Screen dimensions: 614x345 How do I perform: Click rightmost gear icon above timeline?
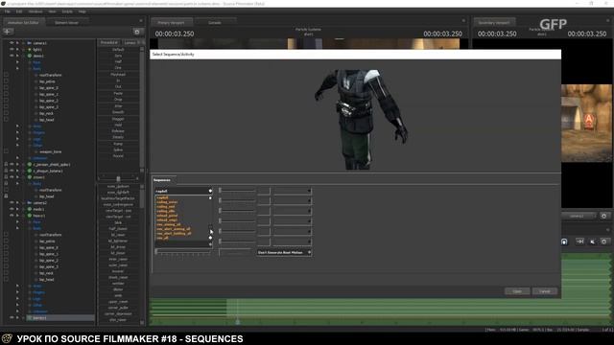(x=603, y=241)
